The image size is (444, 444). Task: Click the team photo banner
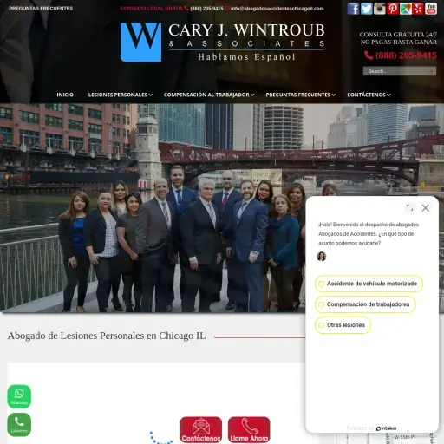[x=153, y=208]
